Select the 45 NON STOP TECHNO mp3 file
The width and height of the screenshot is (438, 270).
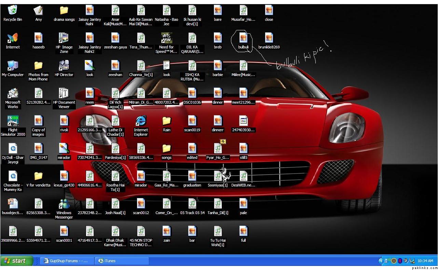click(x=141, y=231)
